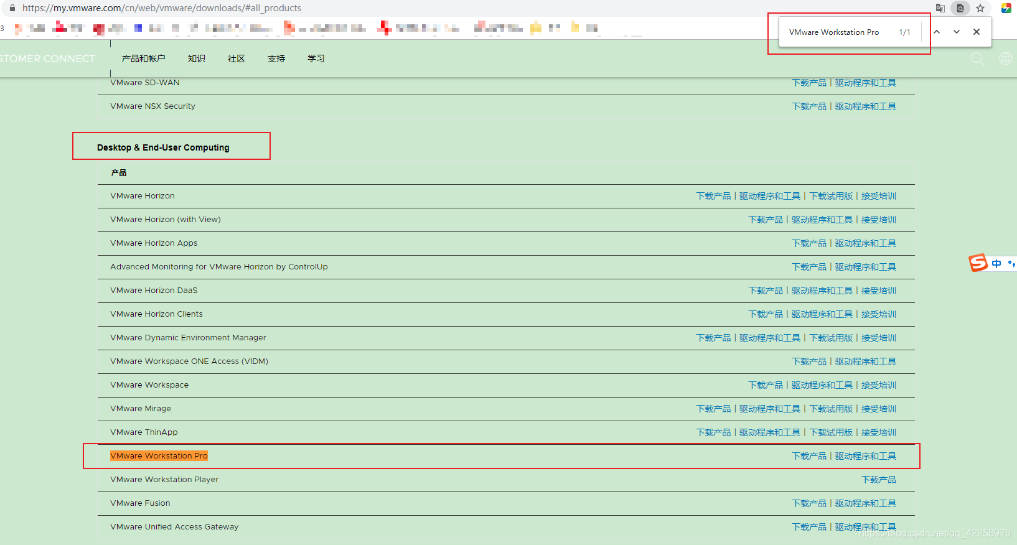Open the 社区 menu
Viewport: 1017px width, 545px height.
[x=237, y=58]
